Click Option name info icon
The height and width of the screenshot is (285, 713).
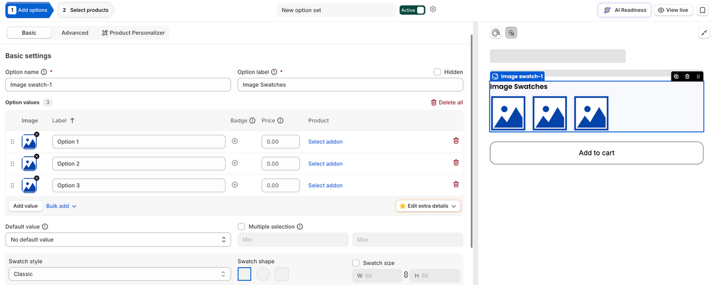point(44,72)
